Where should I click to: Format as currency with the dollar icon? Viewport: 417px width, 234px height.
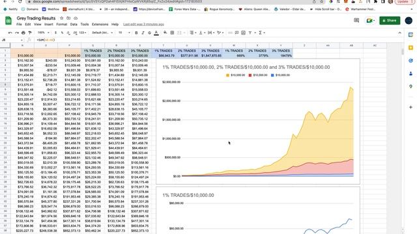point(55,32)
